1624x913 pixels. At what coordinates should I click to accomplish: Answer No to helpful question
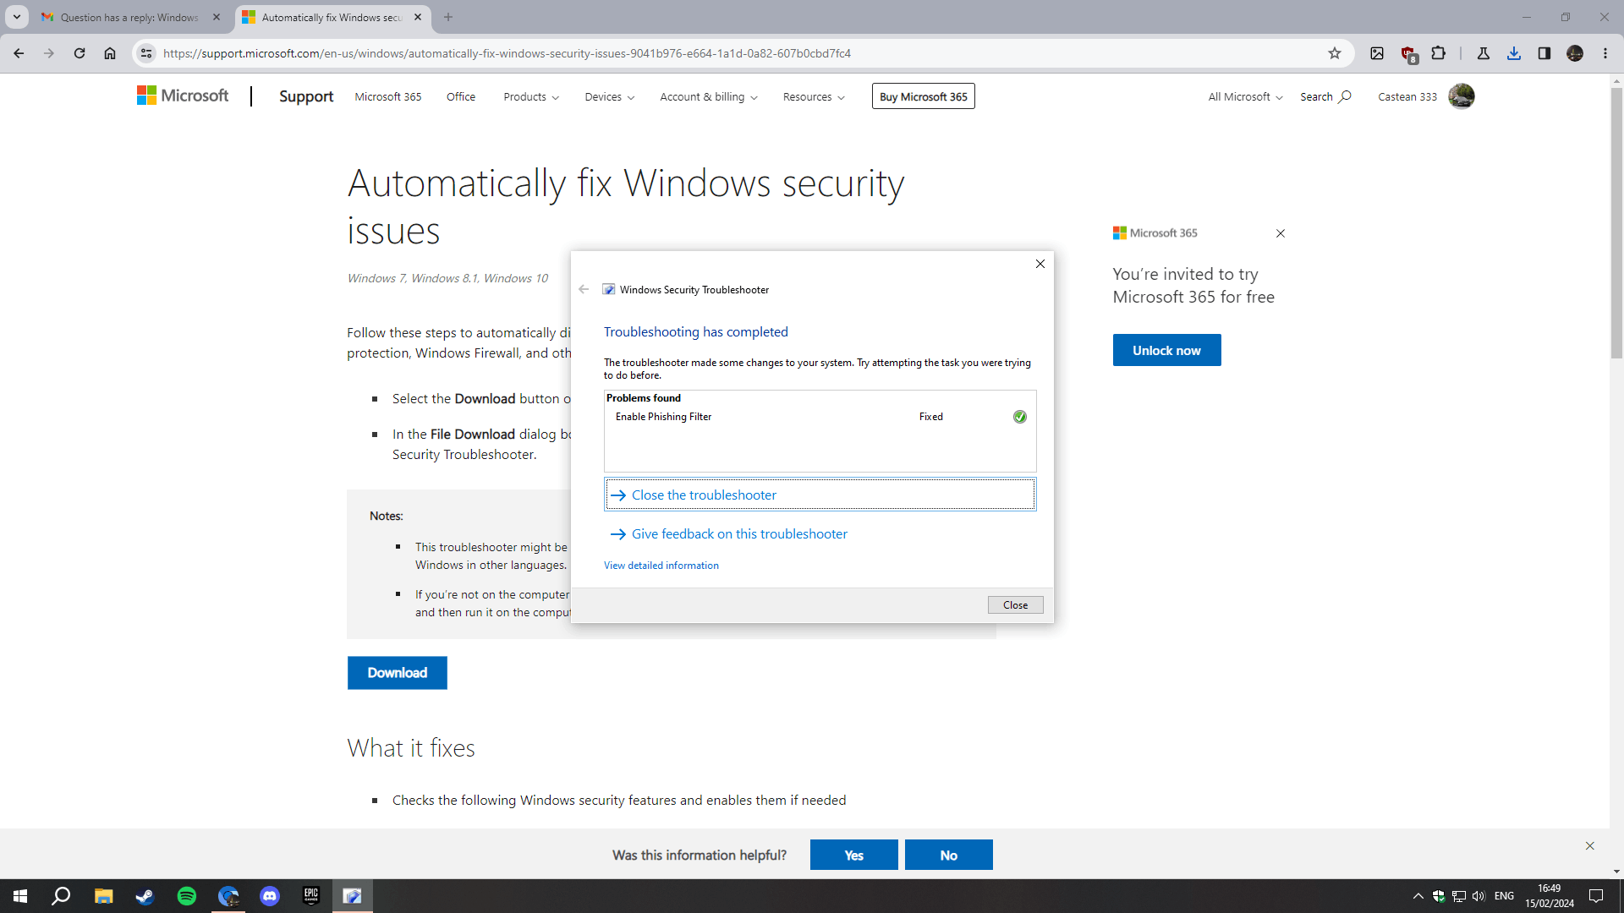click(948, 855)
